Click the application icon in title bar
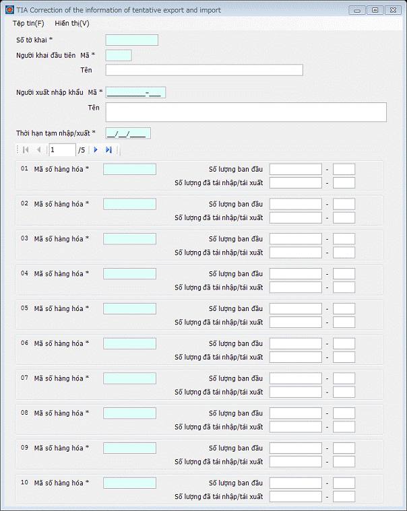Viewport: 407px width, 511px height. [x=10, y=10]
